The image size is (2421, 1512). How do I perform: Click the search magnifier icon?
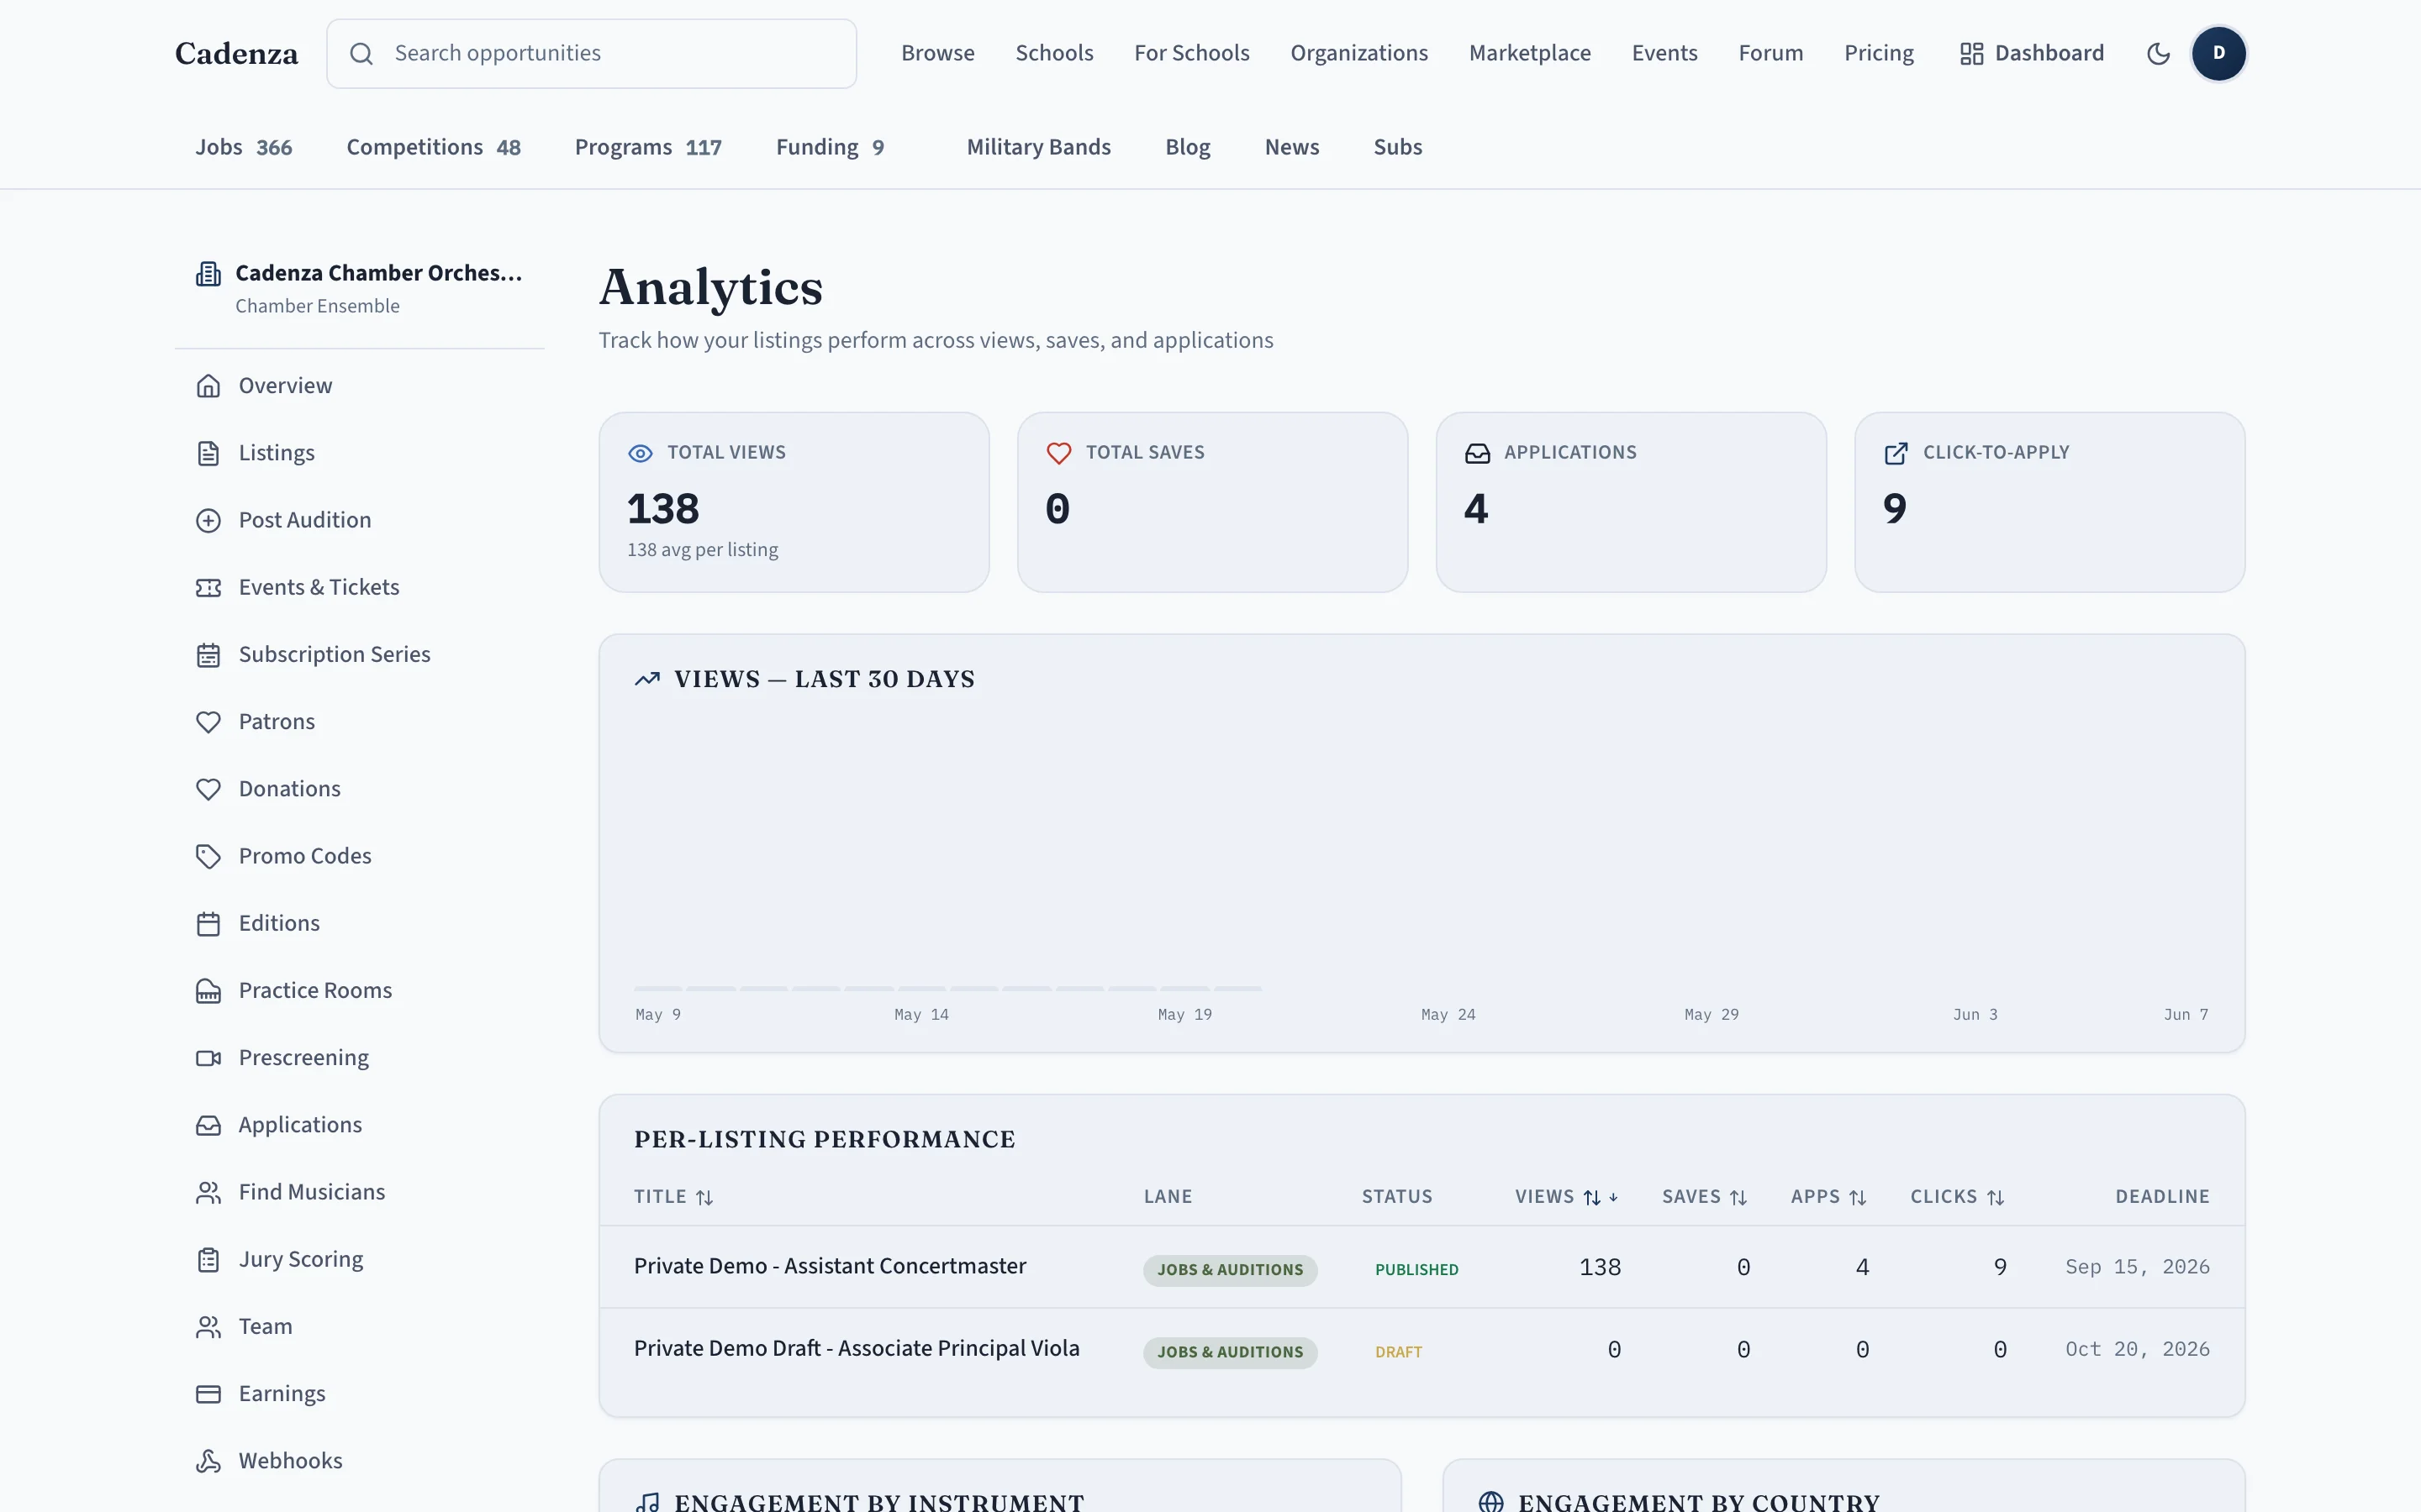pyautogui.click(x=361, y=54)
